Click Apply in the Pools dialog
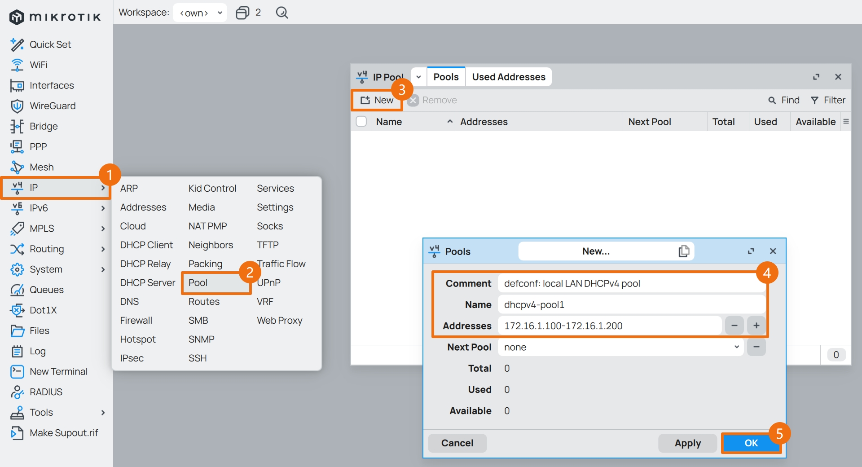 click(687, 443)
